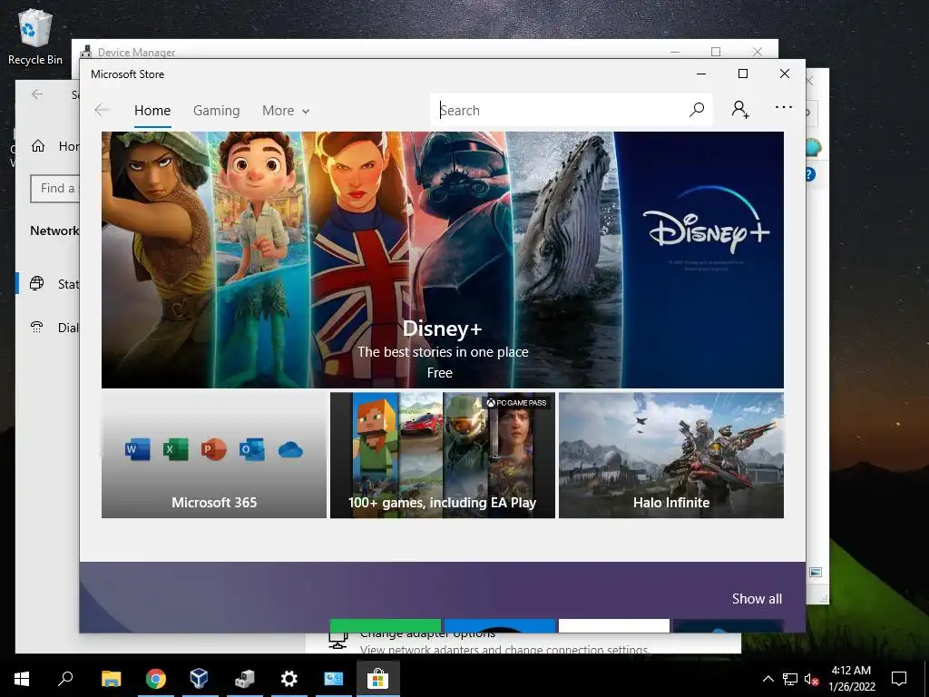Click the taskbar search magnifier icon
The height and width of the screenshot is (697, 929).
pos(65,679)
